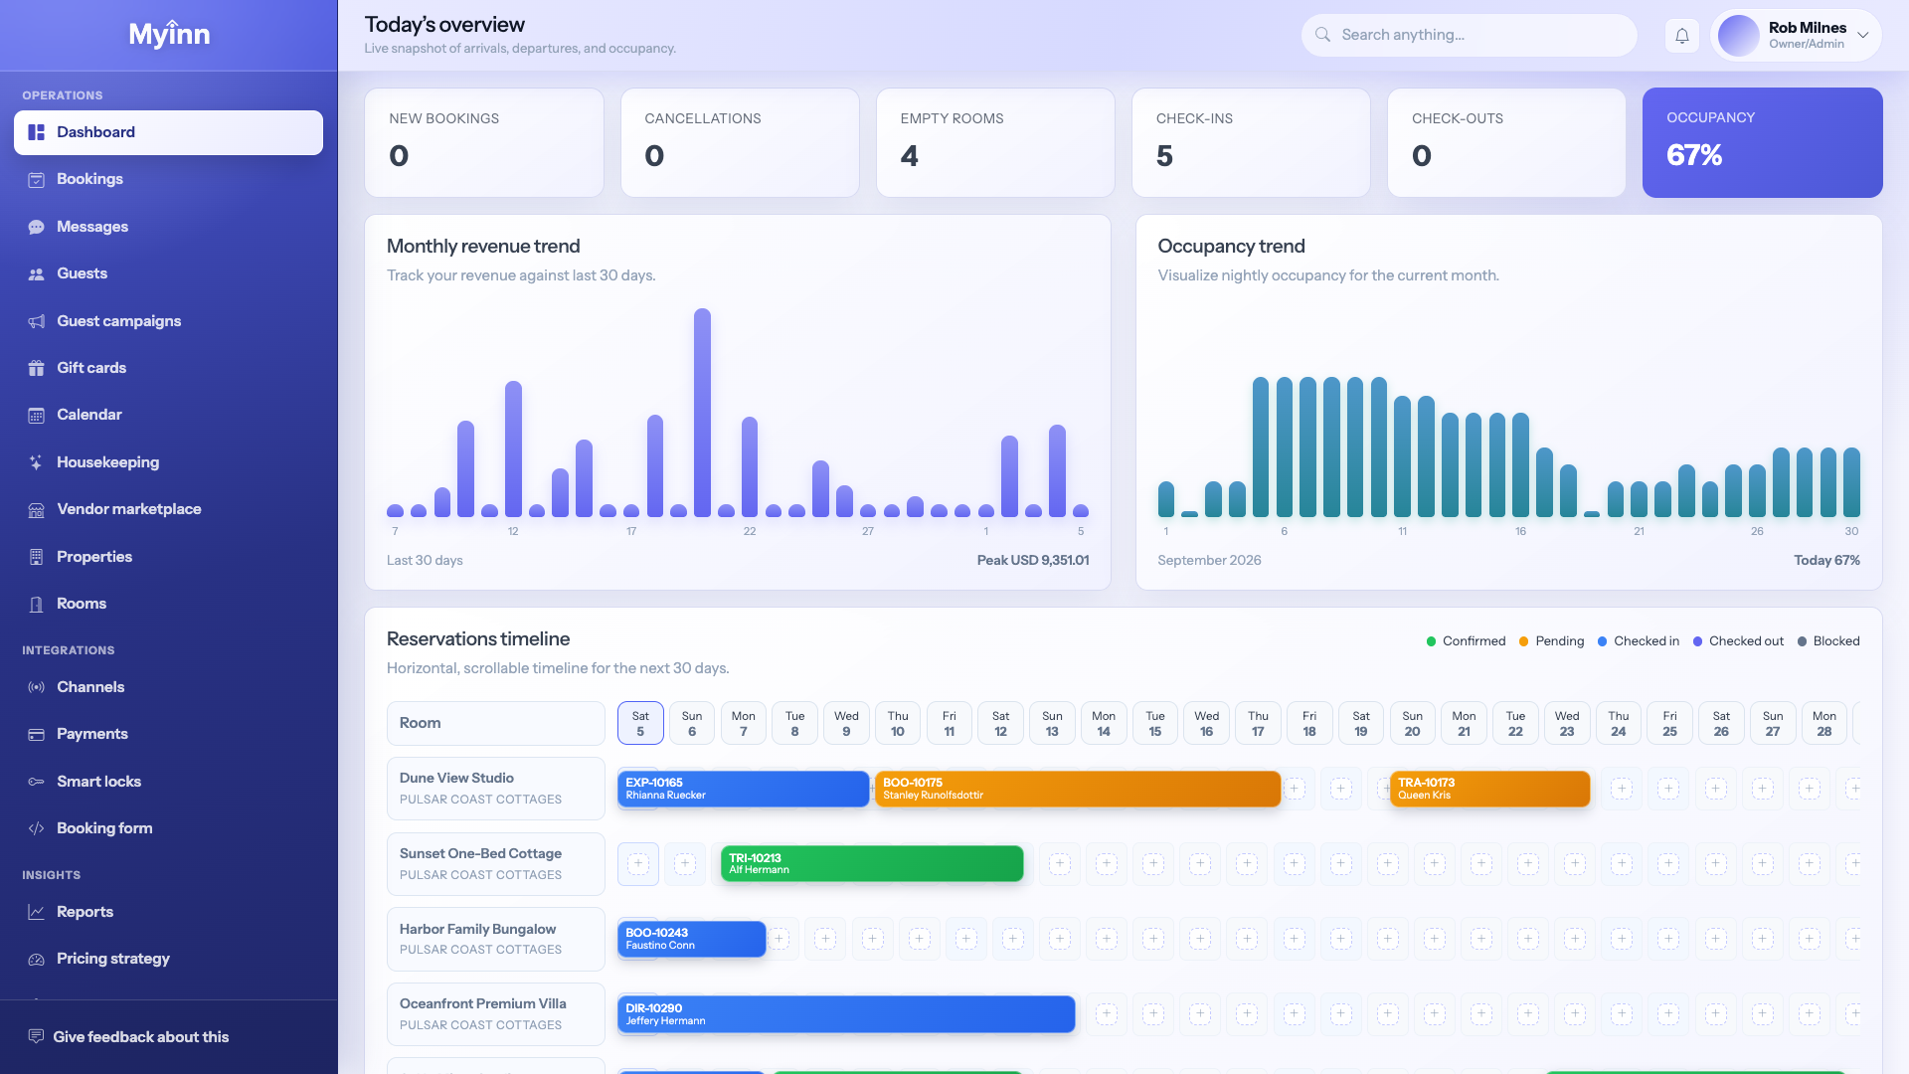Select the Pricing strategy gauge icon
Image resolution: width=1909 pixels, height=1074 pixels.
click(36, 959)
